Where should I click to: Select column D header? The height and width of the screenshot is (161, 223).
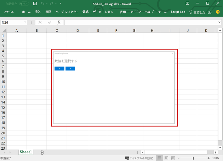78,30
